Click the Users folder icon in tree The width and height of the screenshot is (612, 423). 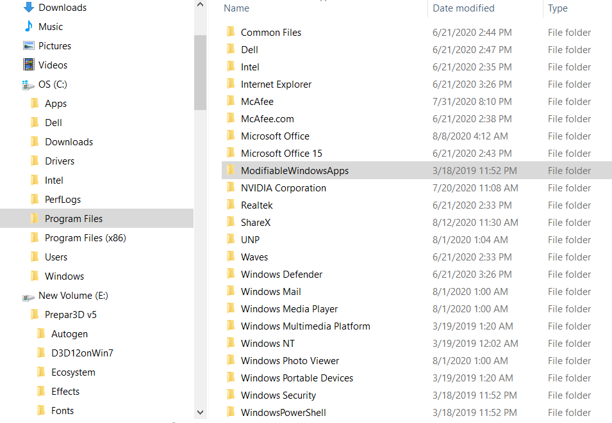(x=35, y=257)
